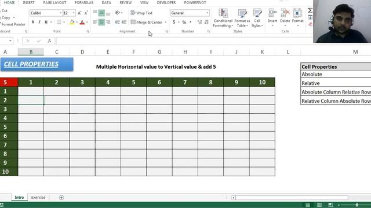The image size is (371, 208).
Task: Open the Borders dropdown arrow
Action: coord(64,22)
